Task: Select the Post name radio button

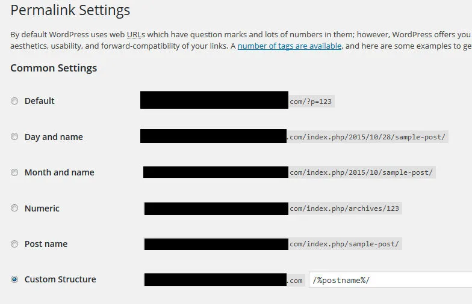Action: click(14, 244)
